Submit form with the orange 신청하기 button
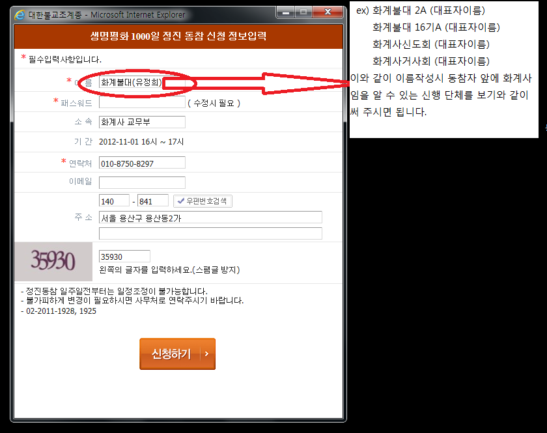Viewport: 547px width, 433px height. point(177,354)
